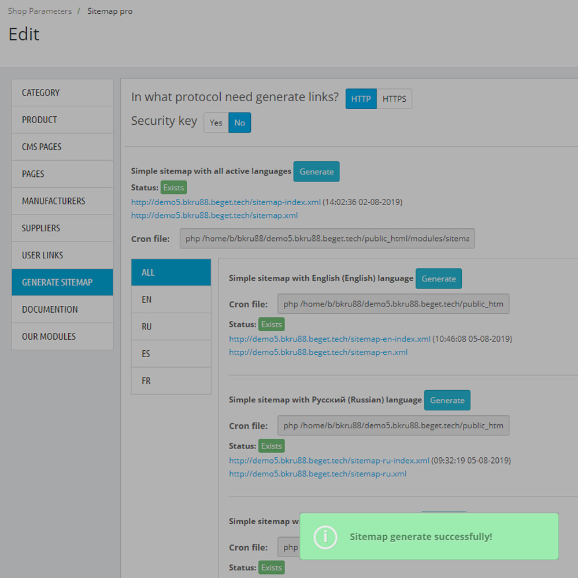The height and width of the screenshot is (578, 578).
Task: Click the 10:46:08 05-08-2019 timestamp
Action: (472, 339)
